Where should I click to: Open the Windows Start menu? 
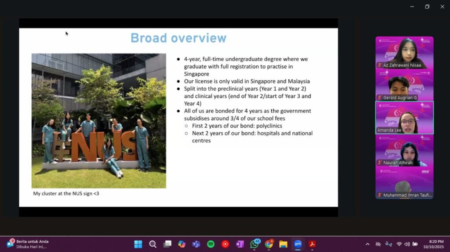tap(138, 244)
